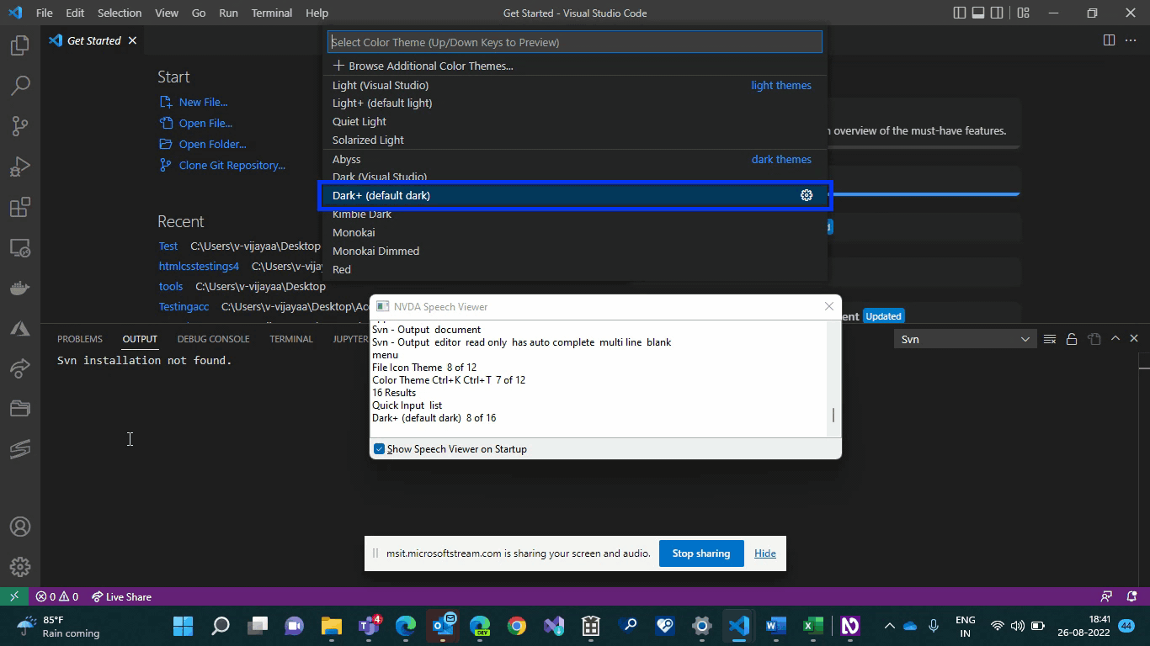Open the Live Share activity bar icon
This screenshot has width=1150, height=646.
pyautogui.click(x=20, y=368)
